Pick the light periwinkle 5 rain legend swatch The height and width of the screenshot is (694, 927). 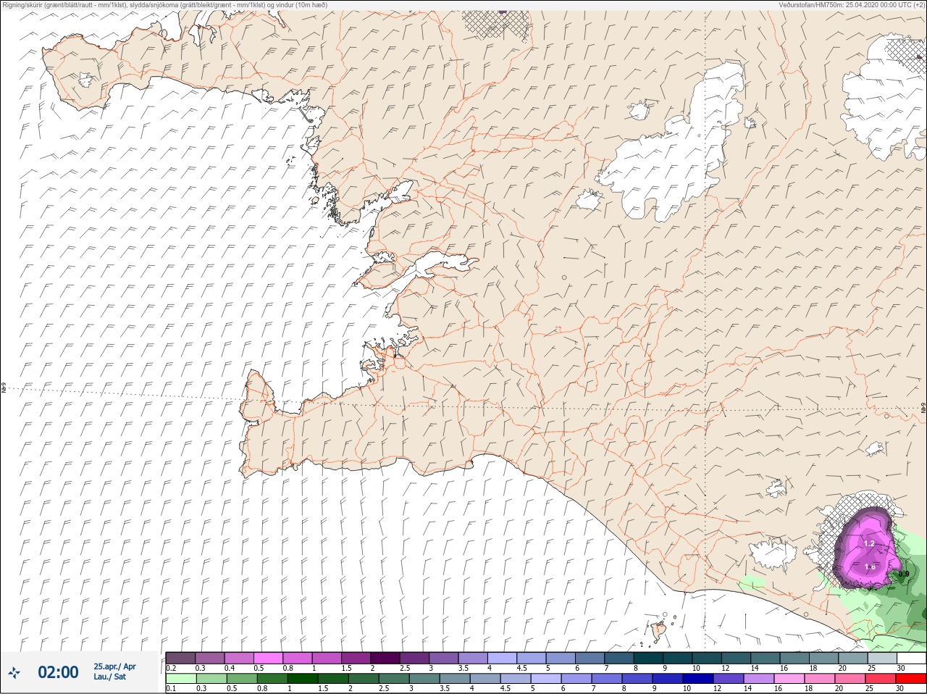point(546,678)
